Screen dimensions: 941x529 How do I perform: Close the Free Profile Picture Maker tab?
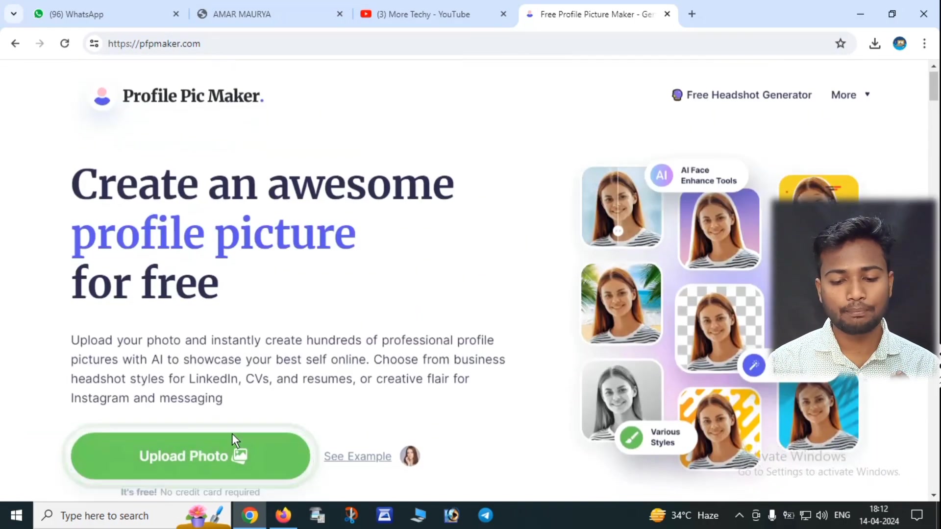tap(667, 14)
